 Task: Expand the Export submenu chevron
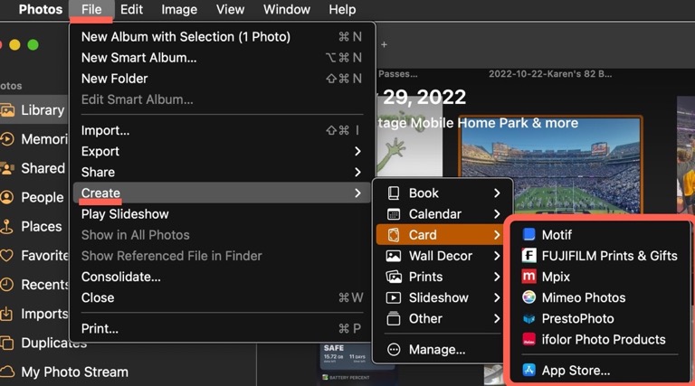coord(357,151)
